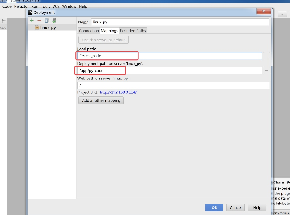The image size is (290, 215).
Task: Copy the selected server configuration
Action: 47,21
